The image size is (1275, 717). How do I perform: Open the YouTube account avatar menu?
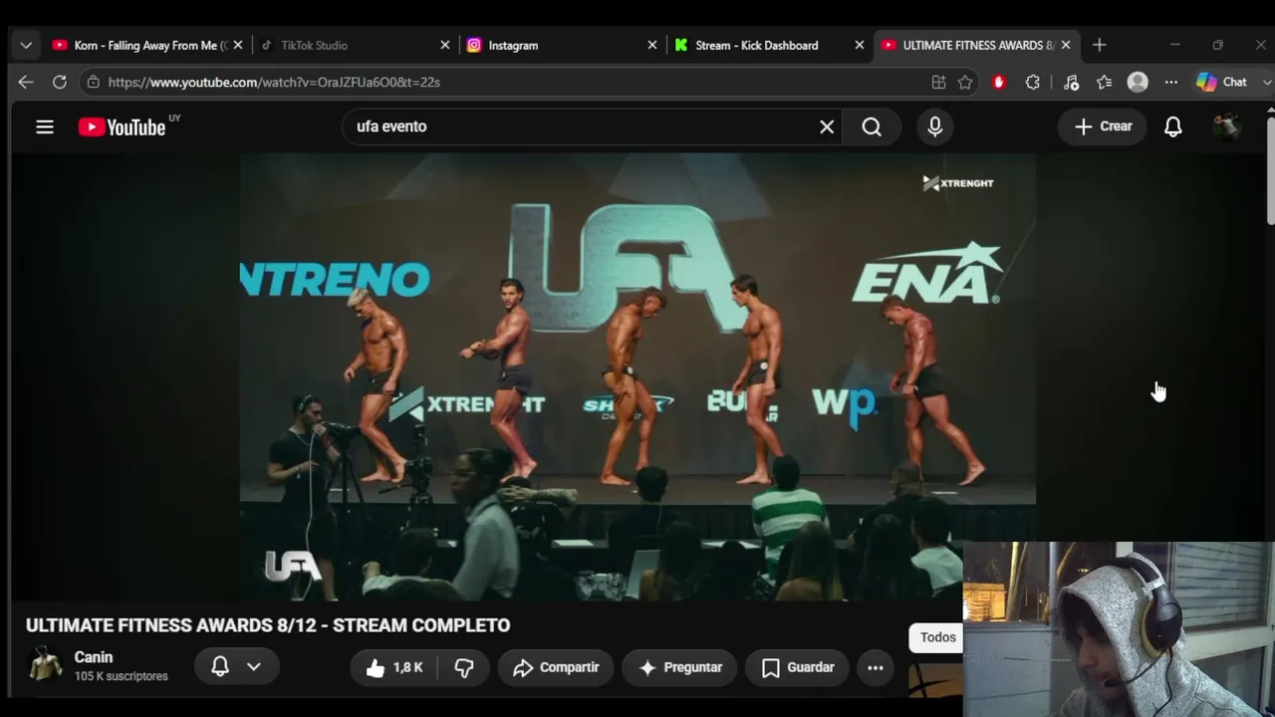tap(1226, 126)
